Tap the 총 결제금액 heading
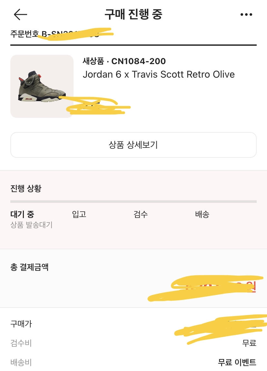Viewport: 267px width, 371px height. click(29, 267)
